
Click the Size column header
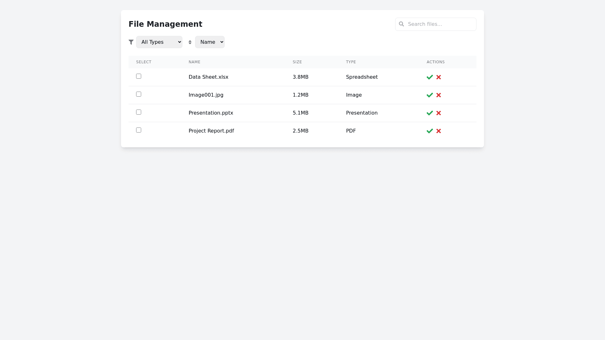tap(297, 62)
